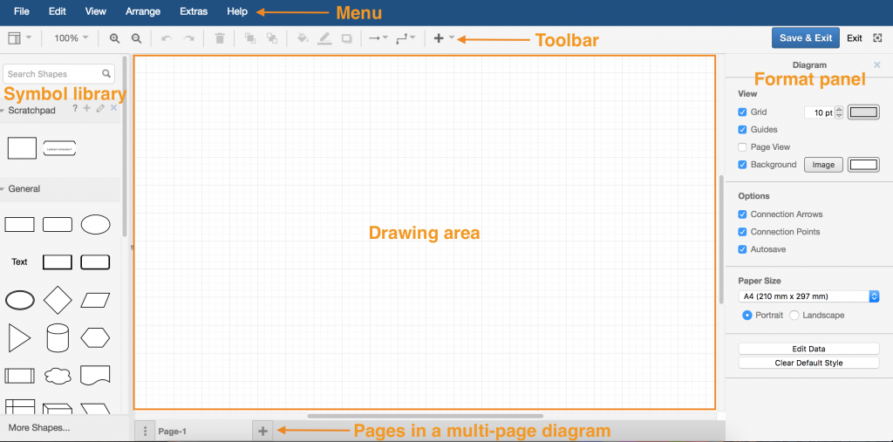Click the Scratchpad help question mark
The height and width of the screenshot is (442, 893).
[75, 108]
